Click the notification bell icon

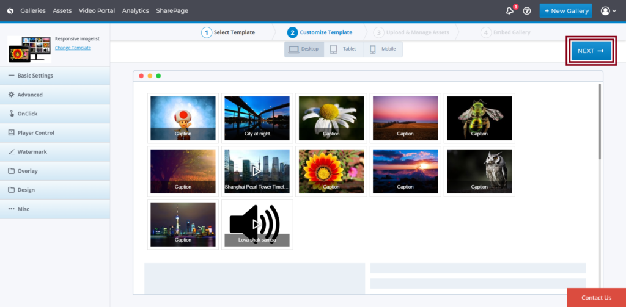[x=510, y=11]
